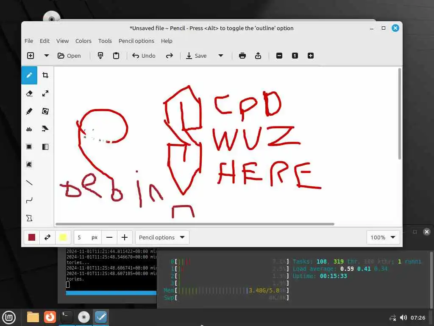The image size is (434, 326).
Task: Select the Crop tool
Action: (45, 75)
